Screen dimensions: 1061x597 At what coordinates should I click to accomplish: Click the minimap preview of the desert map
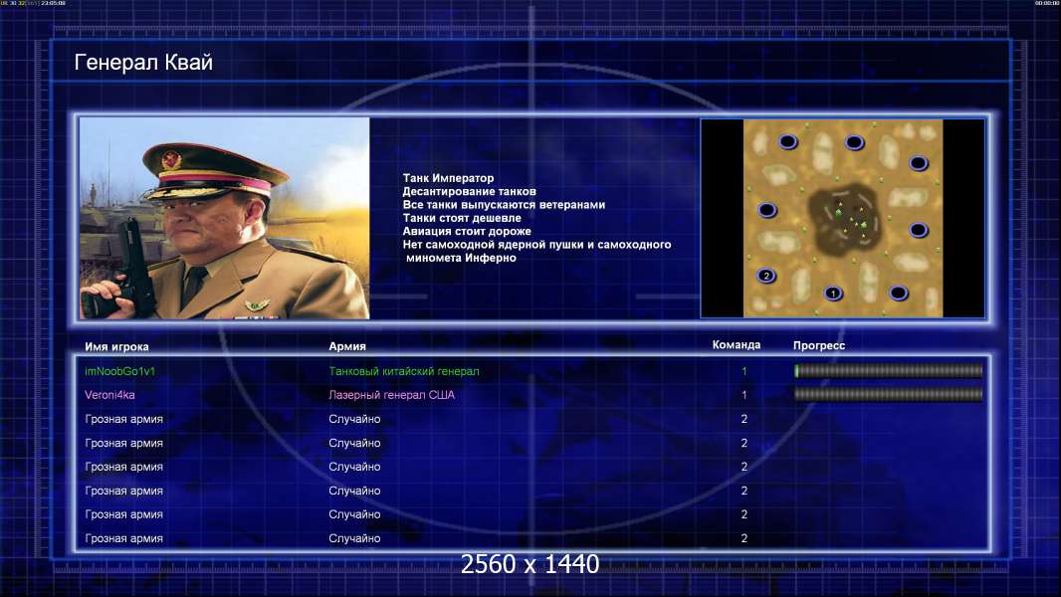(x=842, y=218)
